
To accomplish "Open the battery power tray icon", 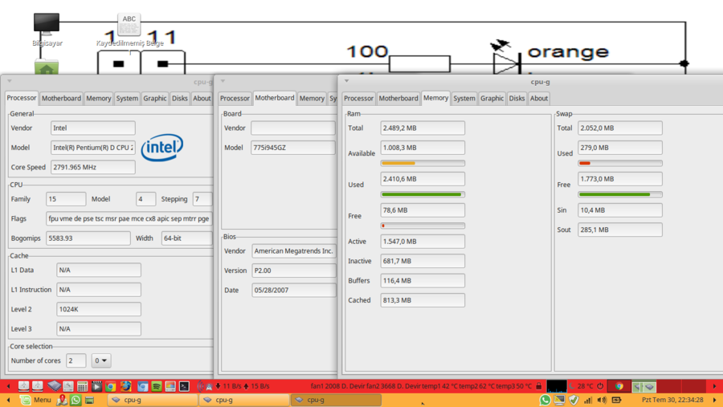I will (616, 400).
